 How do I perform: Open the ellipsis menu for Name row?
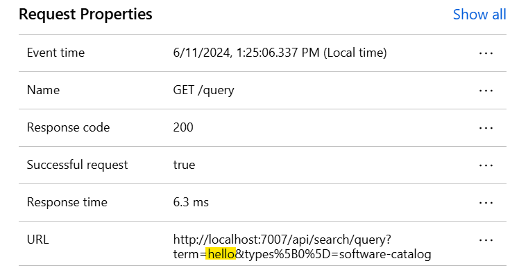(486, 91)
